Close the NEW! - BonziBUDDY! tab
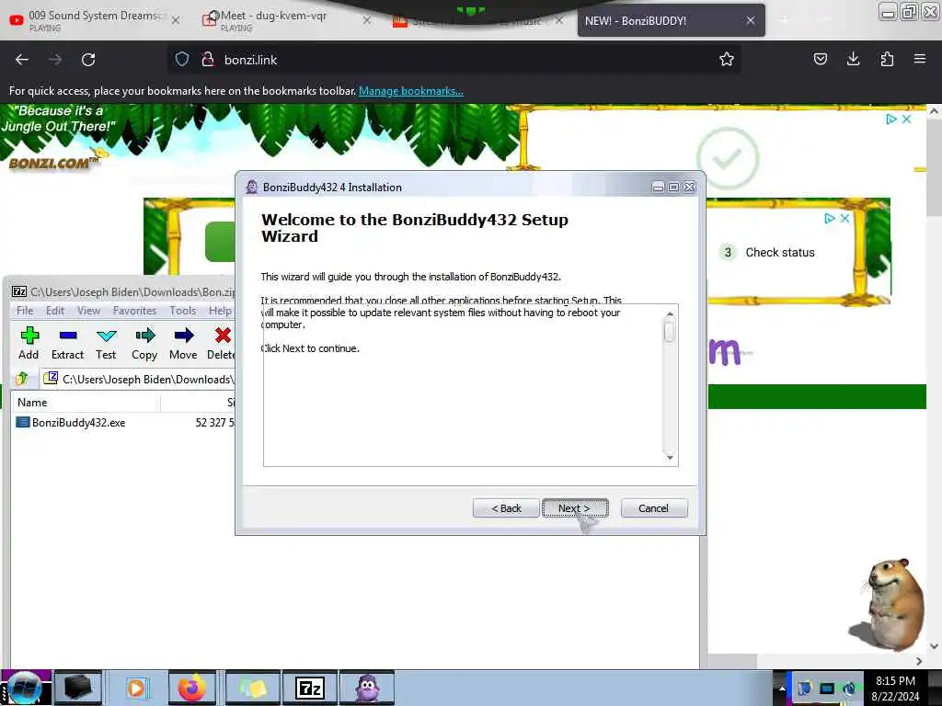This screenshot has height=706, width=942. tap(751, 20)
